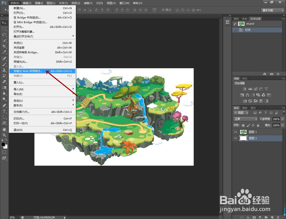Viewport: 286px width, 219px height.
Task: Toggle lock all padlock icon
Action: coord(258,125)
